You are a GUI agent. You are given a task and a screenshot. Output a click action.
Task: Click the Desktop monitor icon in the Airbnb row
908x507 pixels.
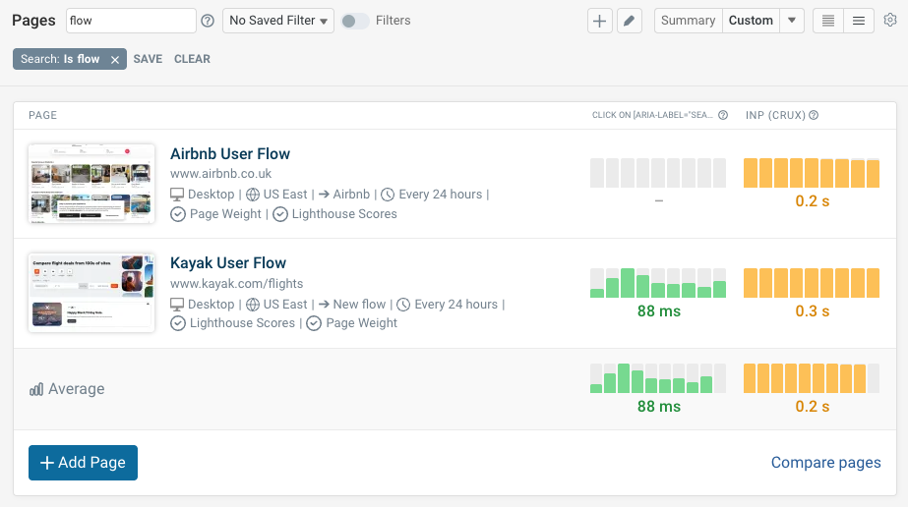click(x=177, y=195)
